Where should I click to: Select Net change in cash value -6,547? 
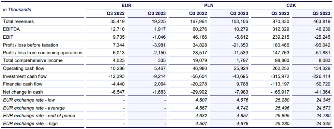117,92
